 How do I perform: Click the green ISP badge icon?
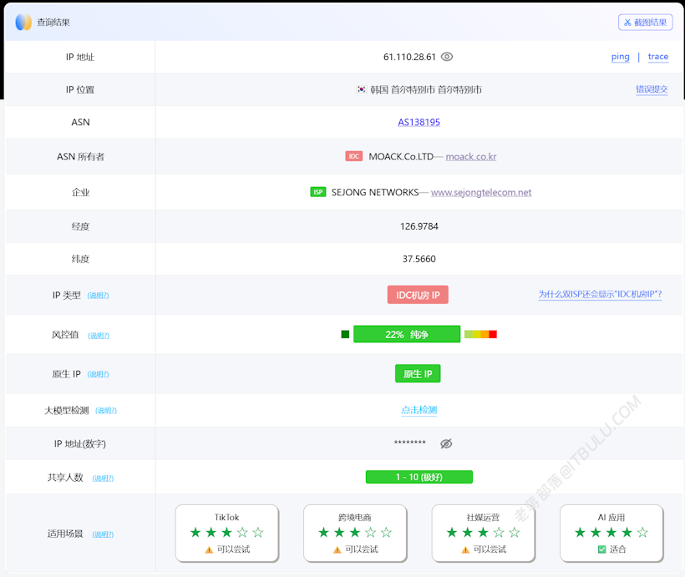tap(318, 192)
